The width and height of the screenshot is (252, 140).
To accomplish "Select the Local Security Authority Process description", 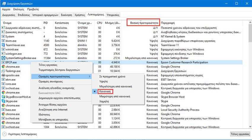I will [180, 110].
